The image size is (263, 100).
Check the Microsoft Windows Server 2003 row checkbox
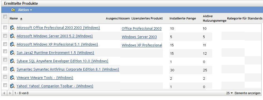point(5,36)
